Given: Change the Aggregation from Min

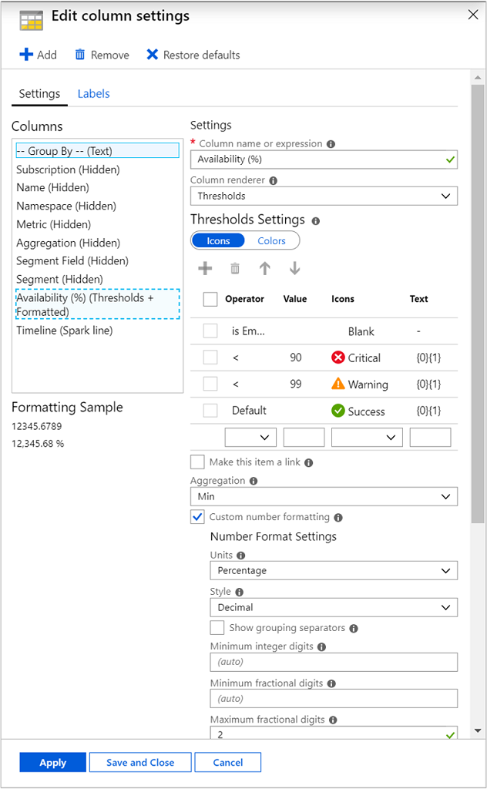Looking at the screenshot, I should click(x=324, y=497).
